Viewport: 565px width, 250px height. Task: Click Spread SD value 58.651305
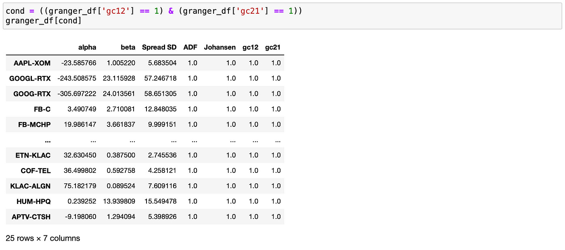[x=160, y=94]
